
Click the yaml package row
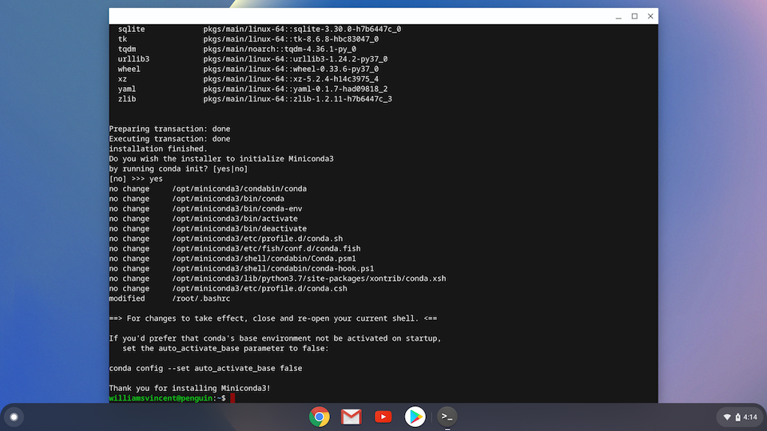[x=252, y=89]
